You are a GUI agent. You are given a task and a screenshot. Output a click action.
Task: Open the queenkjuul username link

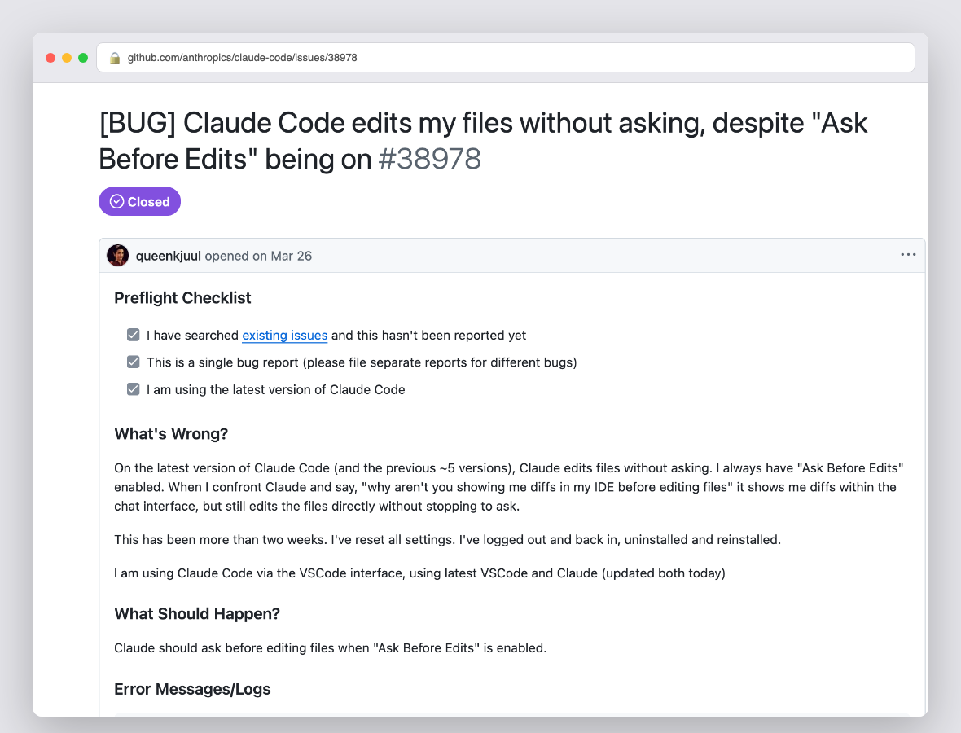click(x=169, y=257)
